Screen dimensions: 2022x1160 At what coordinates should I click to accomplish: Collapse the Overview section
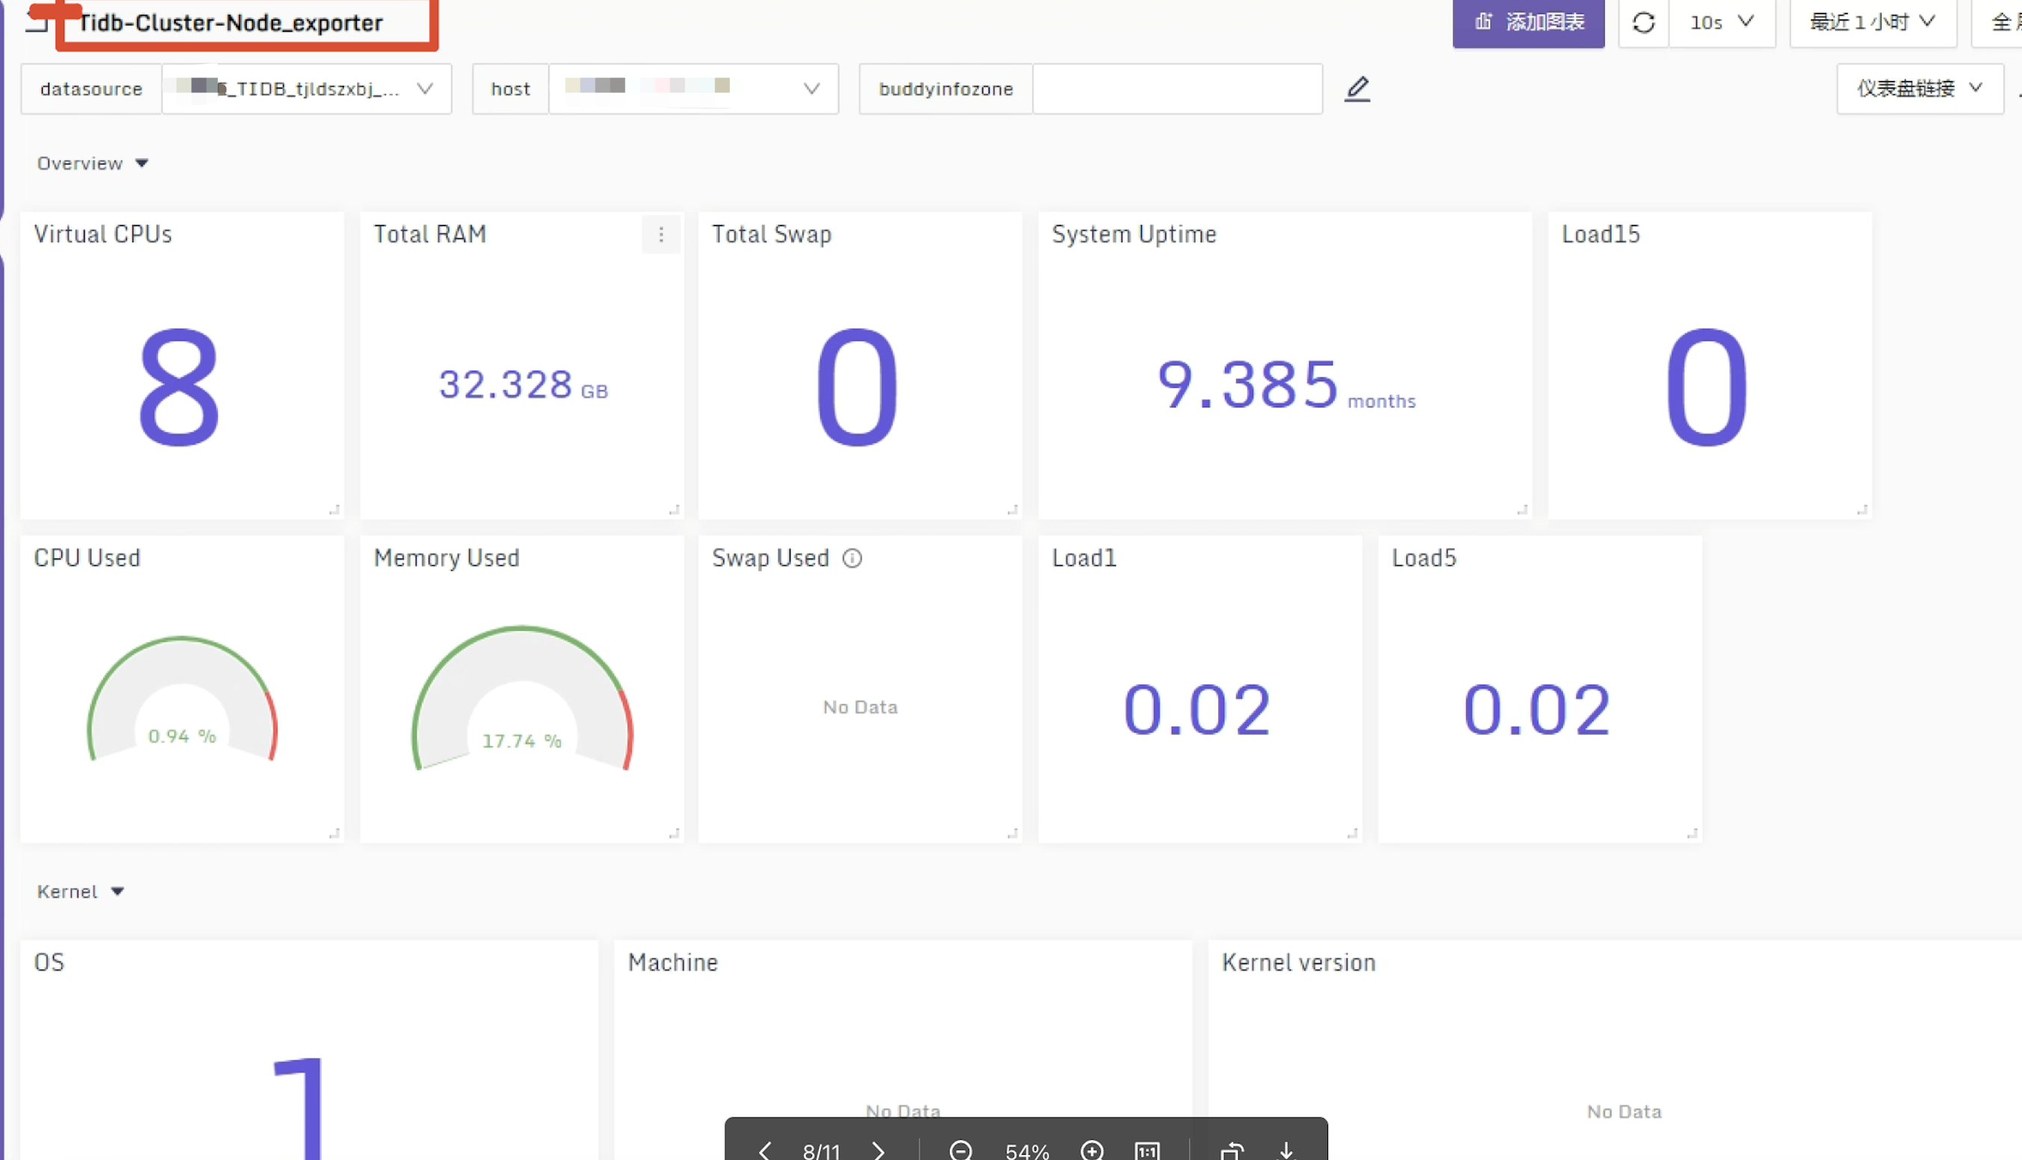tap(93, 164)
